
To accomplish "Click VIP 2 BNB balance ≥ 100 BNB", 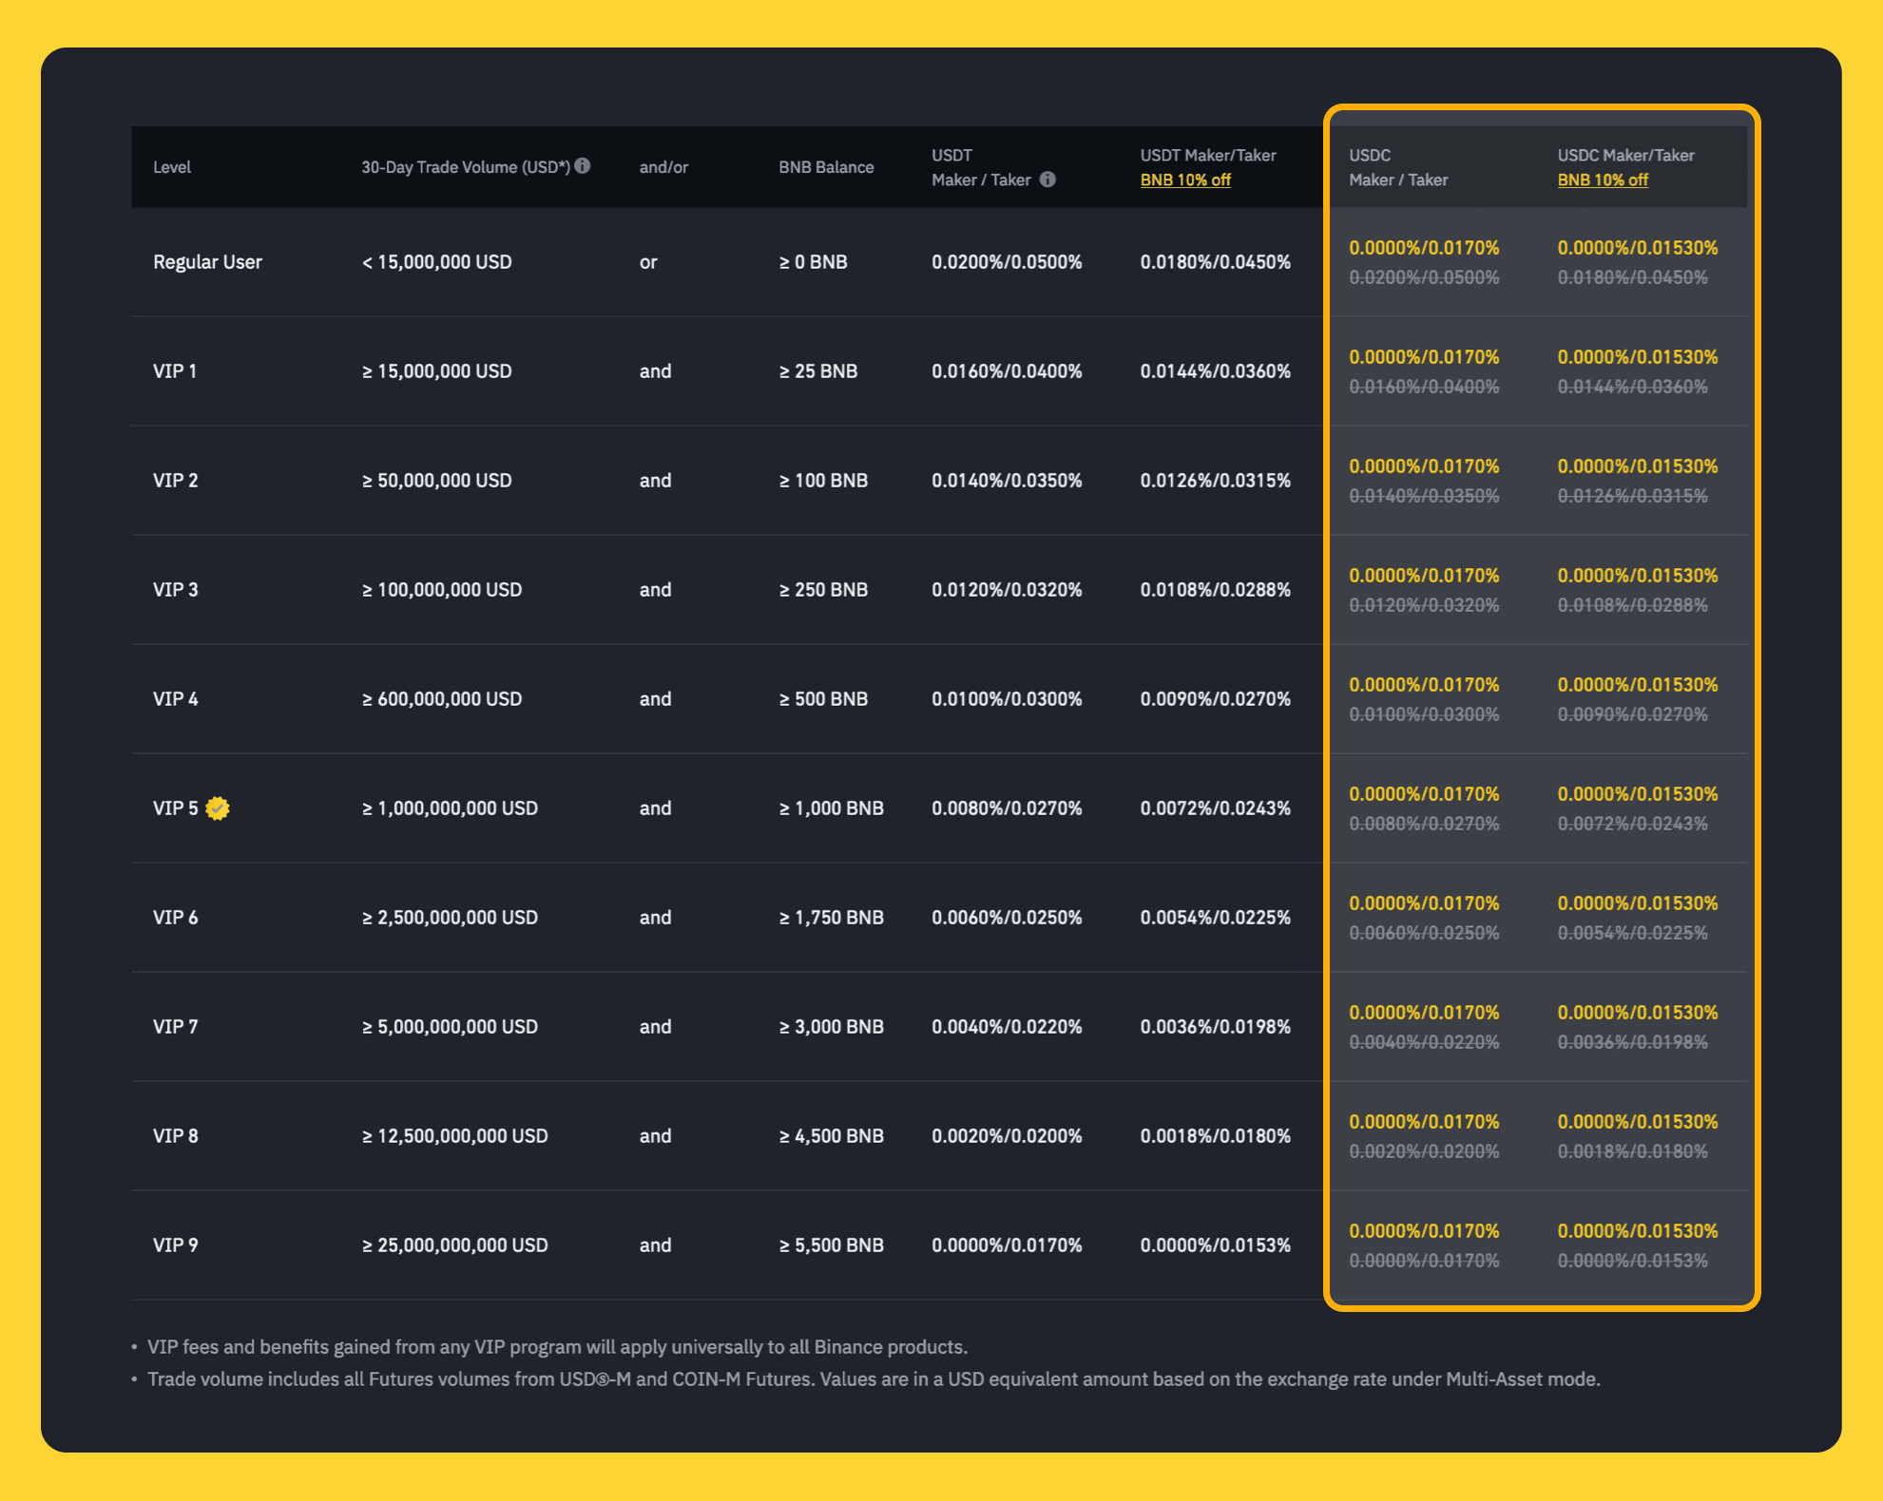I will coord(823,481).
